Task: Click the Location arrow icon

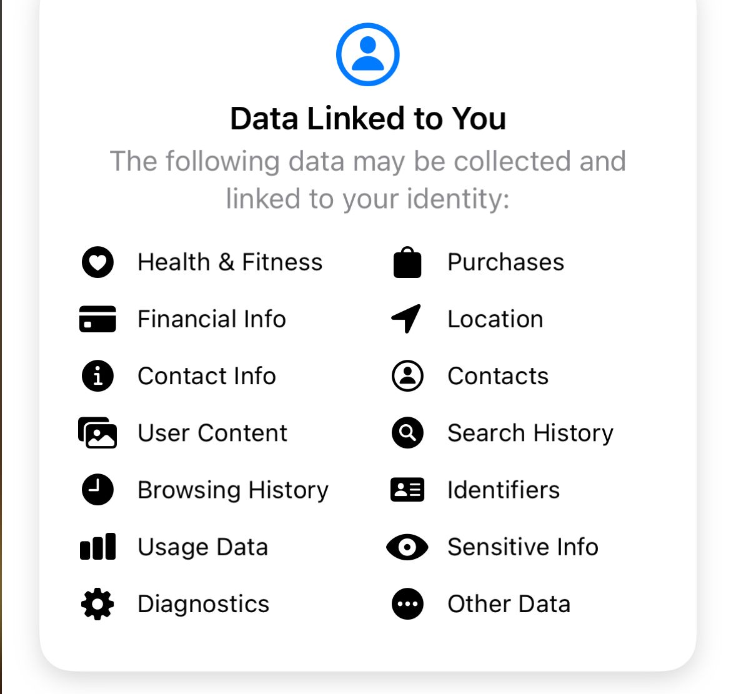Action: pyautogui.click(x=406, y=319)
